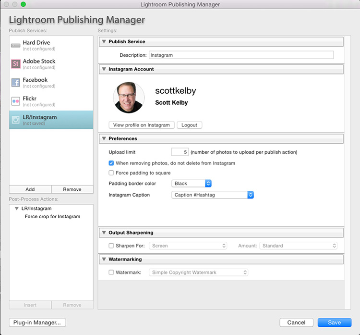360x335 pixels.
Task: Open the sharpening Amount dropdown
Action: pos(298,246)
